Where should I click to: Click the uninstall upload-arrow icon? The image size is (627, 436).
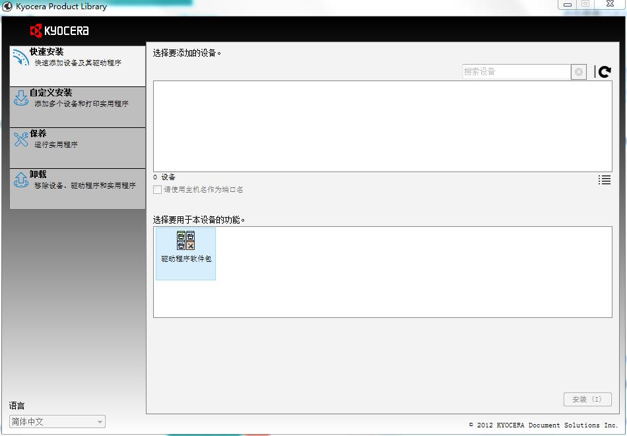[21, 180]
